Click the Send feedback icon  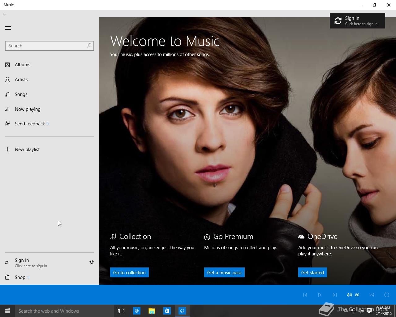click(x=7, y=124)
